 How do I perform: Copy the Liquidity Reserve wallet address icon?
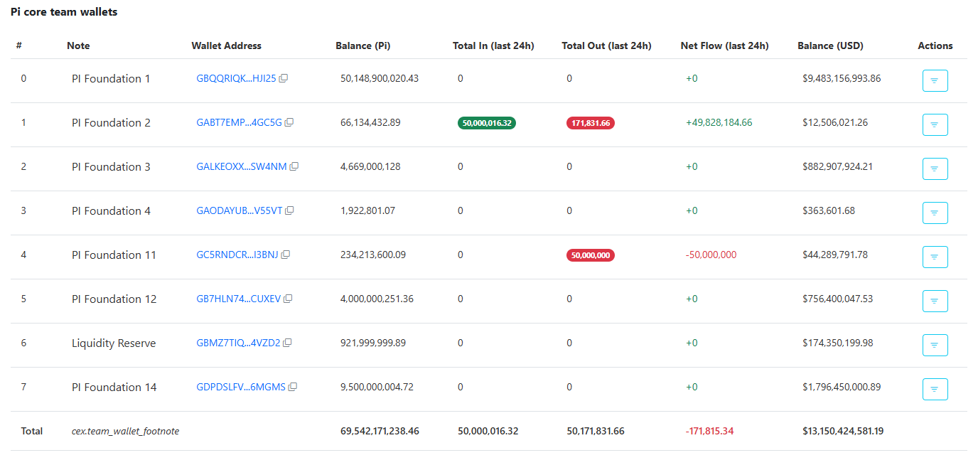click(288, 343)
